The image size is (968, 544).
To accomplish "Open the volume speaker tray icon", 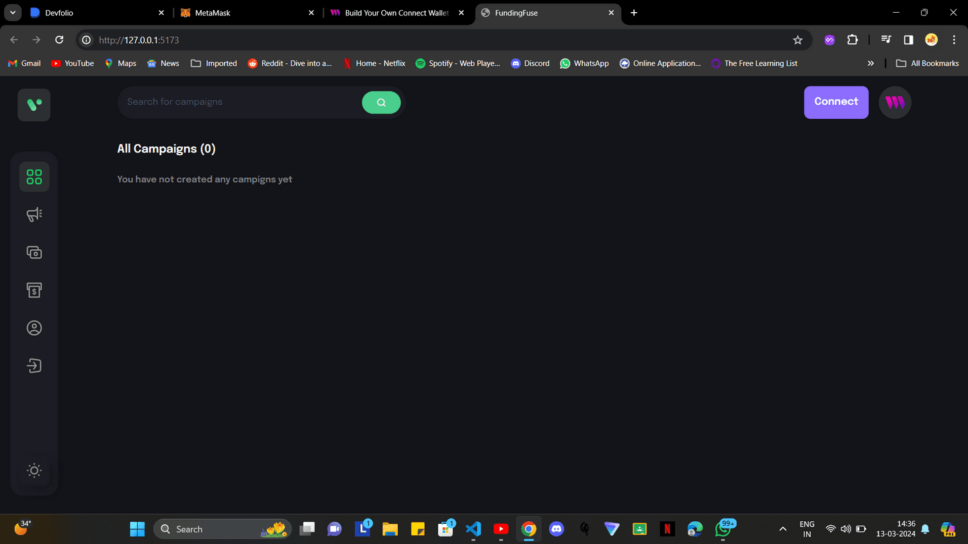I will (x=846, y=529).
